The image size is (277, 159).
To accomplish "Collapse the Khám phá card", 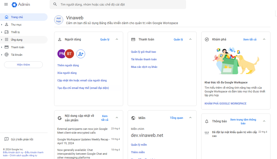I will (264, 39).
